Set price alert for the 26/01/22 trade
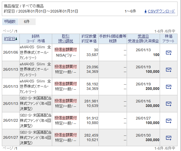This screenshot has width=181, height=151. click(x=168, y=121)
